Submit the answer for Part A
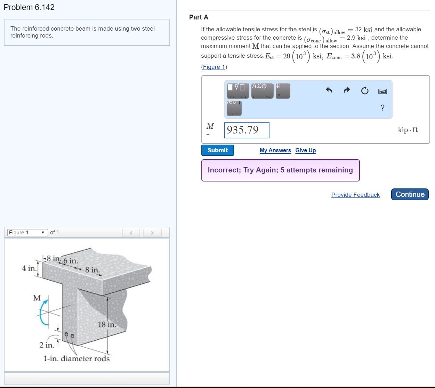 point(217,150)
